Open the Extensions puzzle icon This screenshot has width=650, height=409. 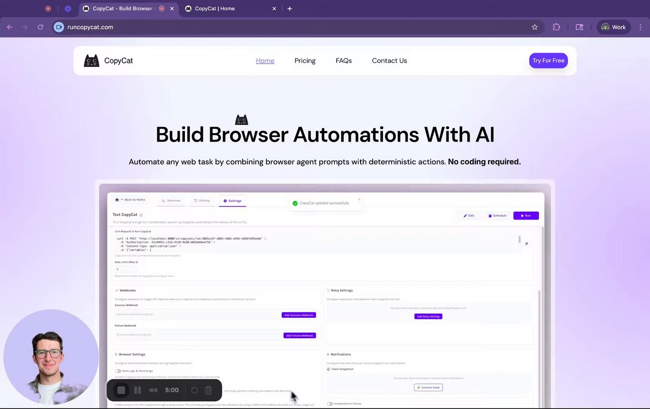557,27
